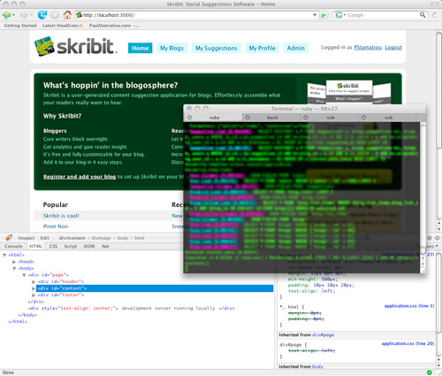Viewport: 442px width, 376px height.
Task: Open the Firebug Script tab
Action: [x=71, y=246]
